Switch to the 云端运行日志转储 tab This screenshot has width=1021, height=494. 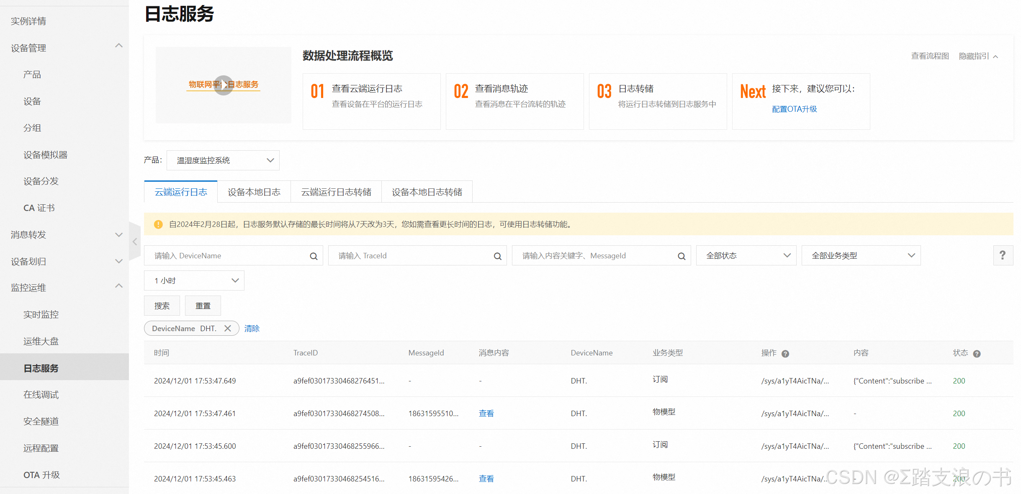click(336, 192)
